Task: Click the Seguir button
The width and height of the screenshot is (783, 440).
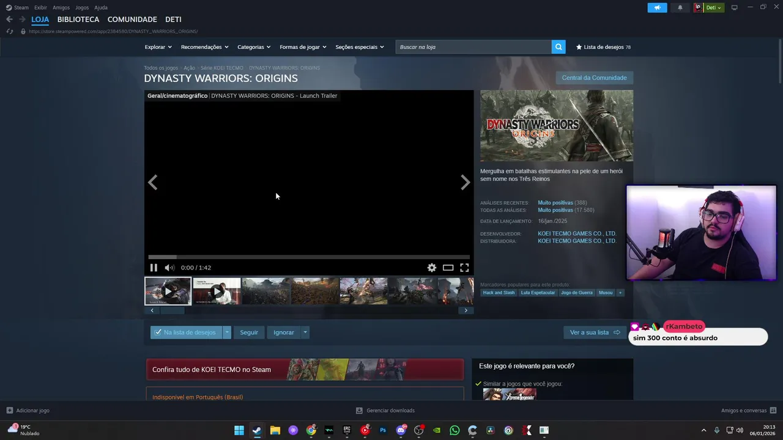Action: pyautogui.click(x=249, y=332)
